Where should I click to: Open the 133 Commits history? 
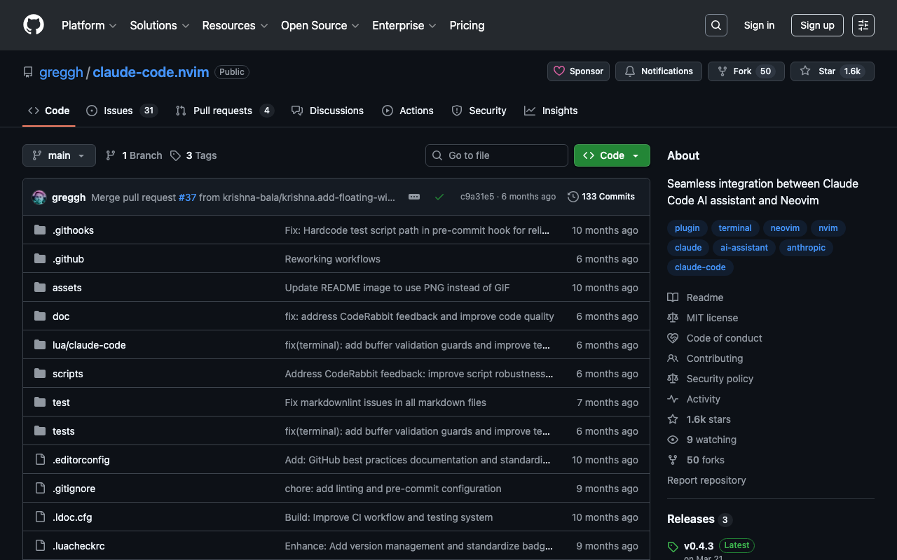tap(601, 197)
